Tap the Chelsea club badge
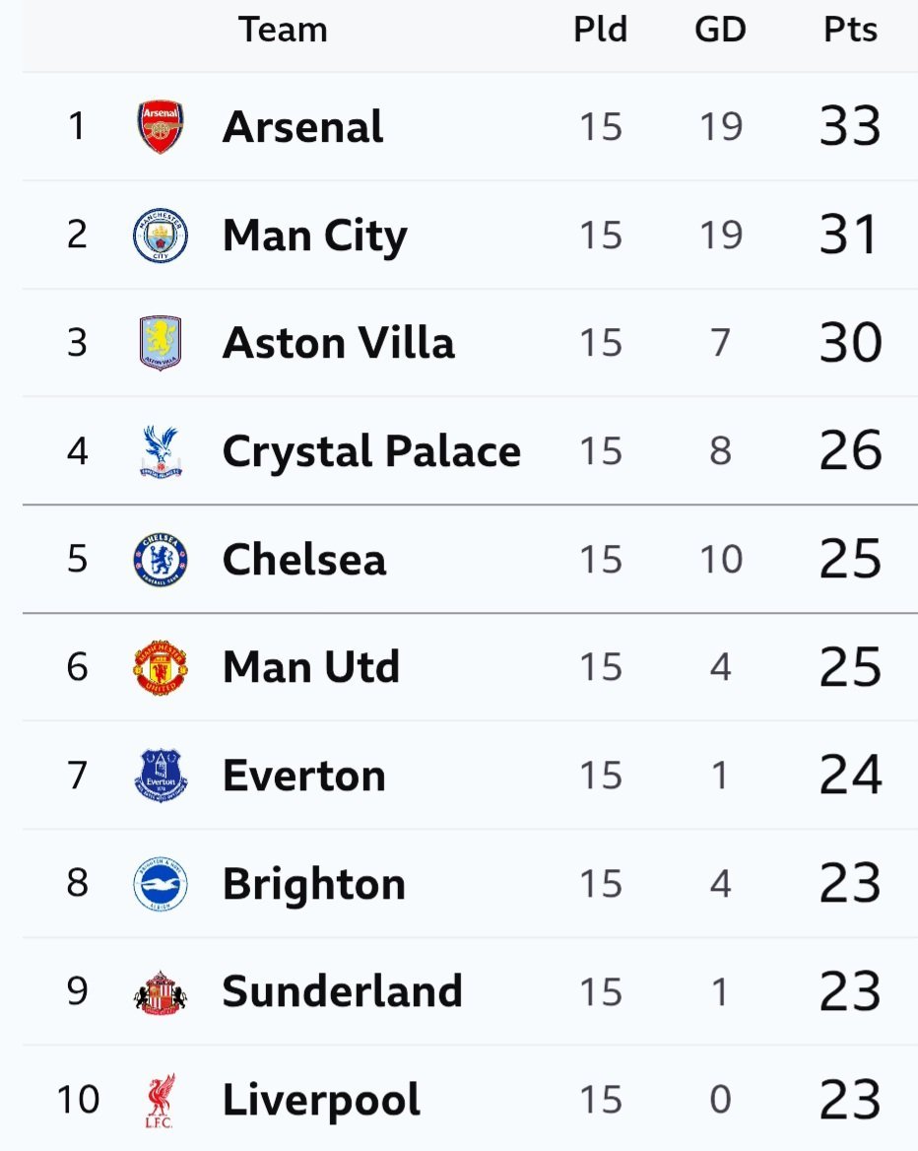918x1151 pixels. point(160,560)
